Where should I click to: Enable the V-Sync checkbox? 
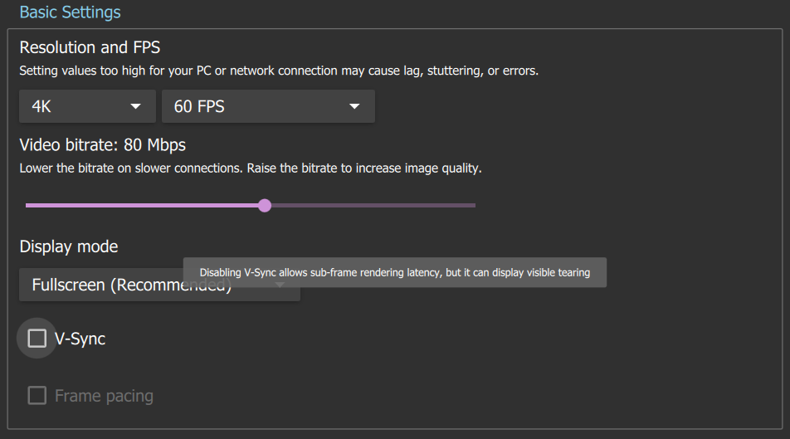pos(37,339)
